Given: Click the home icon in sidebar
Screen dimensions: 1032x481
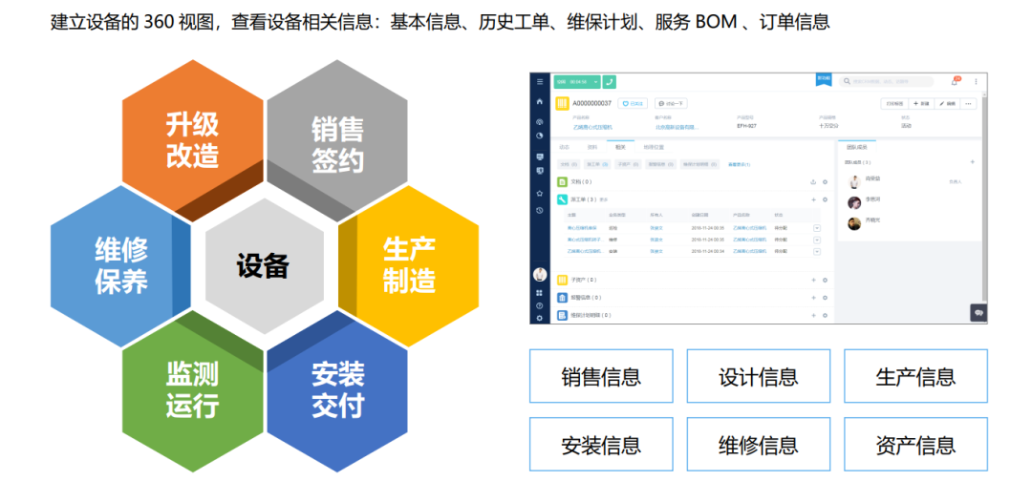Looking at the screenshot, I should click(540, 101).
